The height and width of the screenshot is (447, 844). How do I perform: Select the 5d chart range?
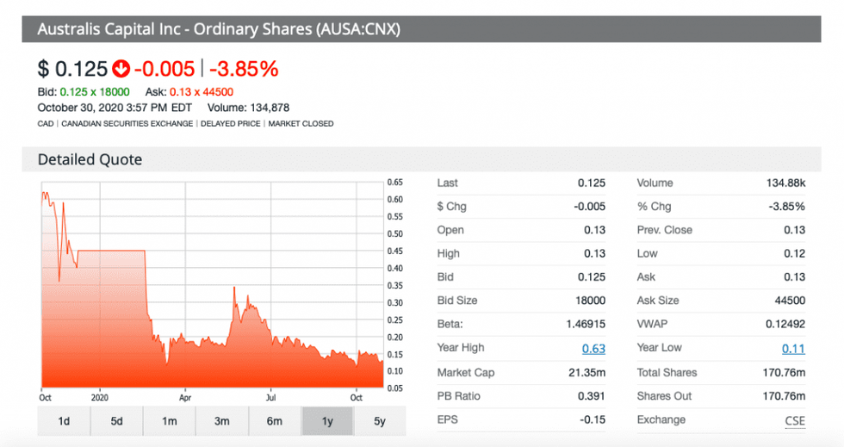116,420
